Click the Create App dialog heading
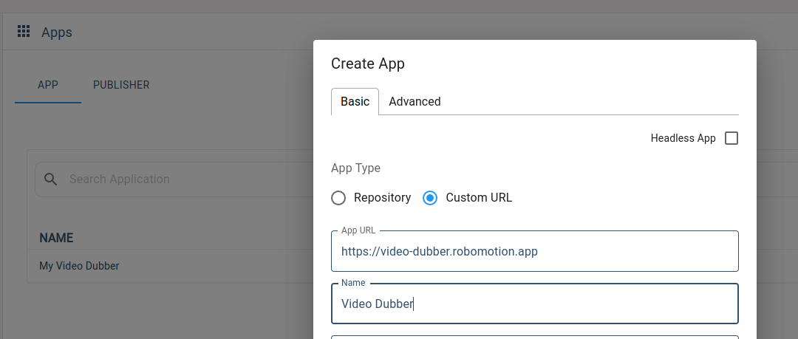This screenshot has height=339, width=798. (x=368, y=64)
